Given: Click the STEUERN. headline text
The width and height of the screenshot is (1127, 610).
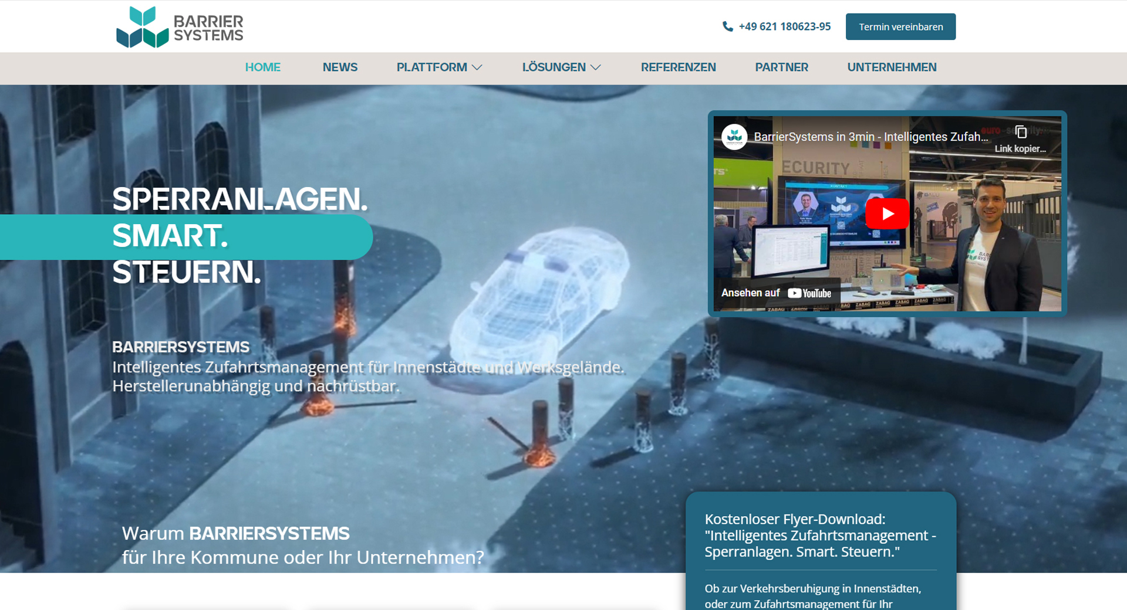Looking at the screenshot, I should (187, 272).
